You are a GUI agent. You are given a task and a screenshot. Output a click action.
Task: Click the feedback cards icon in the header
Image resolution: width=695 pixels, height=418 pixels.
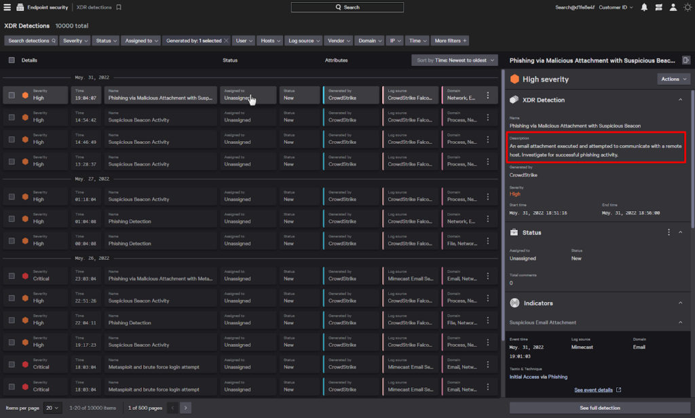click(x=658, y=7)
